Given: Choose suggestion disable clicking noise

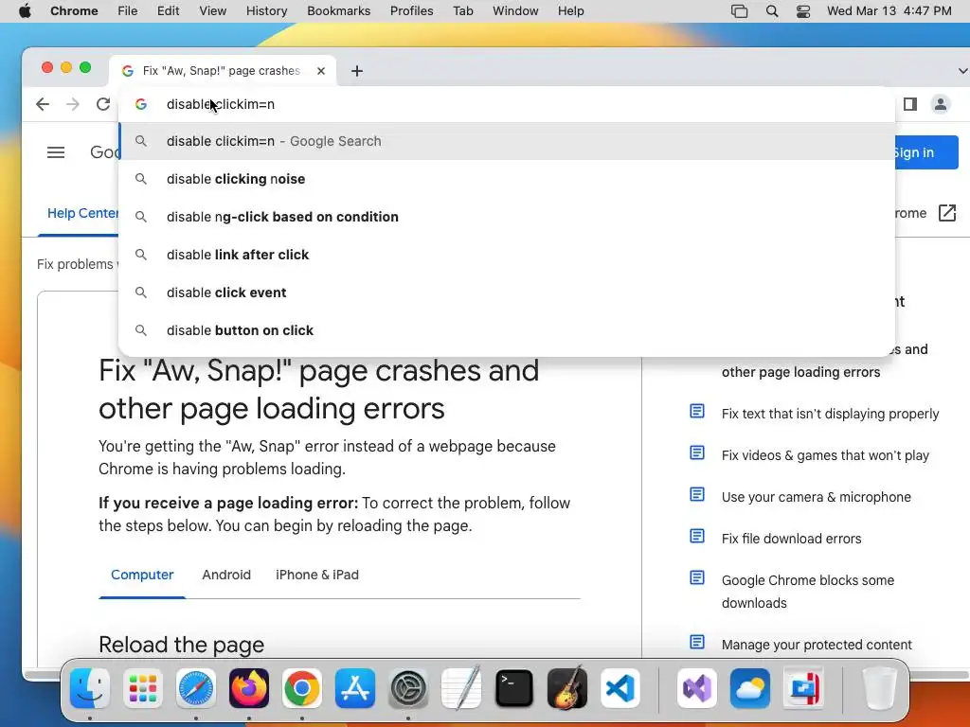Looking at the screenshot, I should click(507, 179).
